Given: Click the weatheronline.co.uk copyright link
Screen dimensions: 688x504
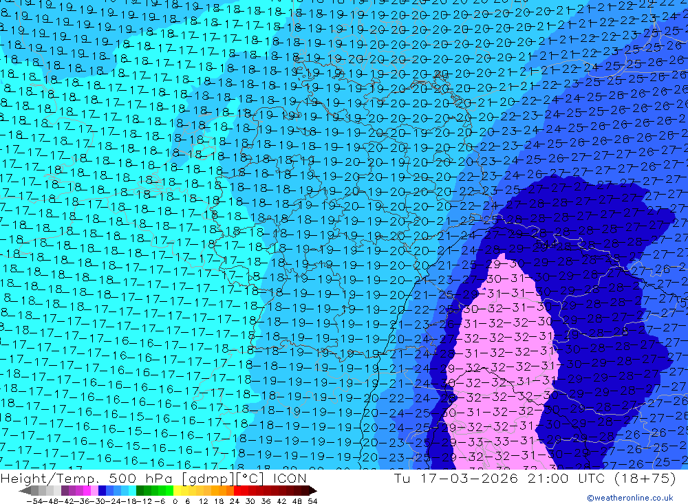Looking at the screenshot, I should point(630,498).
